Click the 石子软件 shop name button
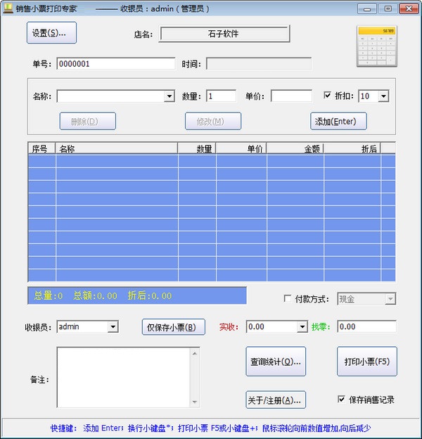Screen dimensions: 422x439 point(224,34)
